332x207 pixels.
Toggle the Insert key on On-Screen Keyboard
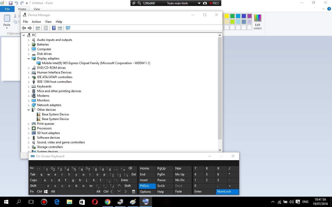pyautogui.click(x=147, y=180)
